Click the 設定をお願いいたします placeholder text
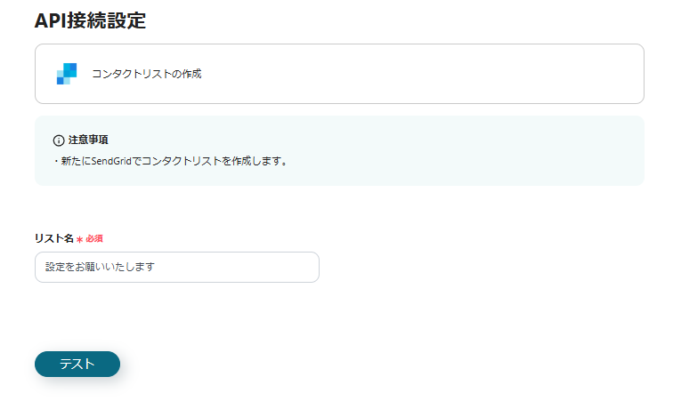The height and width of the screenshot is (417, 681). [101, 267]
